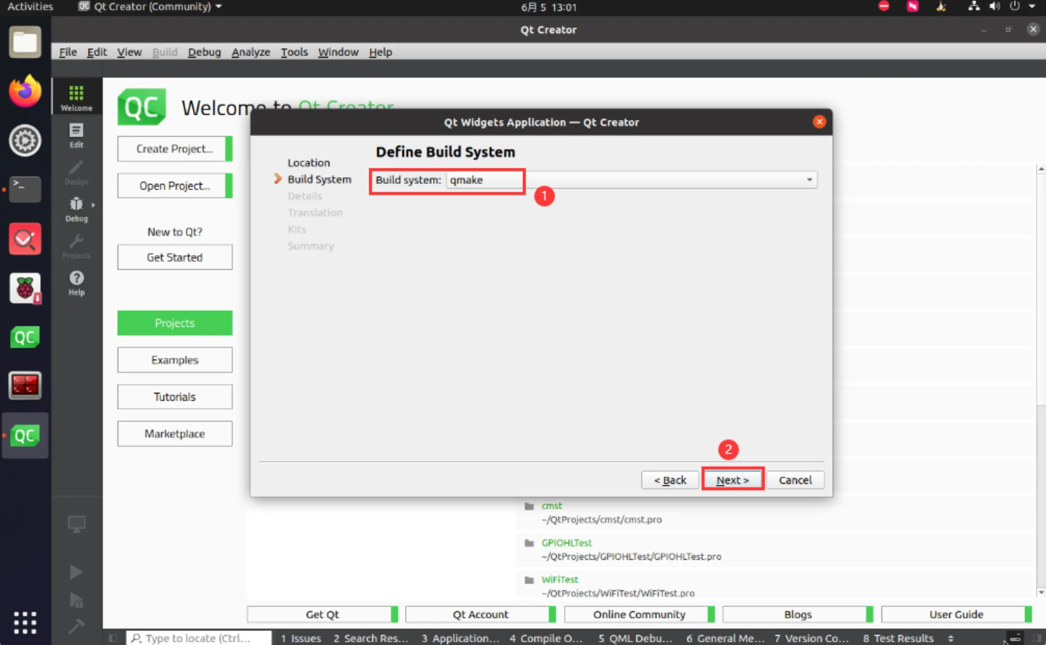The image size is (1046, 645).
Task: Open the Welcome mode in sidebar
Action: click(76, 97)
